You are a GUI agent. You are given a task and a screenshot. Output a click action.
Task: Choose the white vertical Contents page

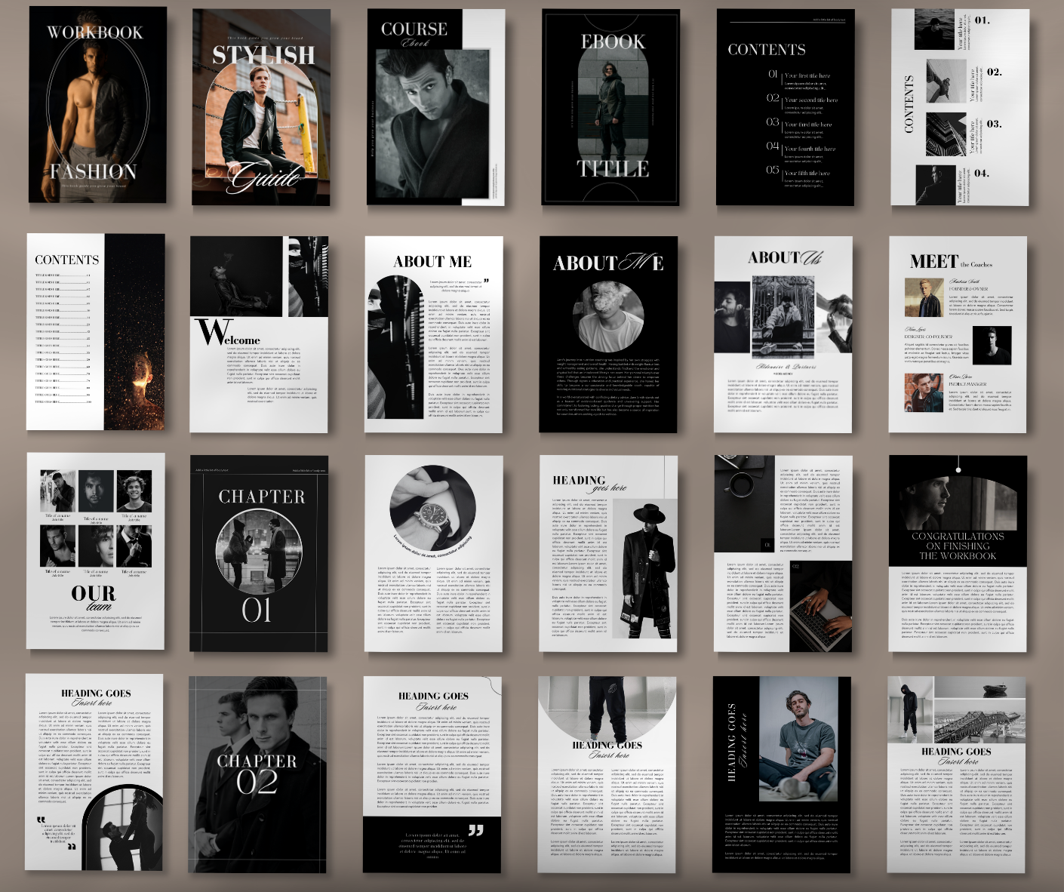pyautogui.click(x=959, y=107)
